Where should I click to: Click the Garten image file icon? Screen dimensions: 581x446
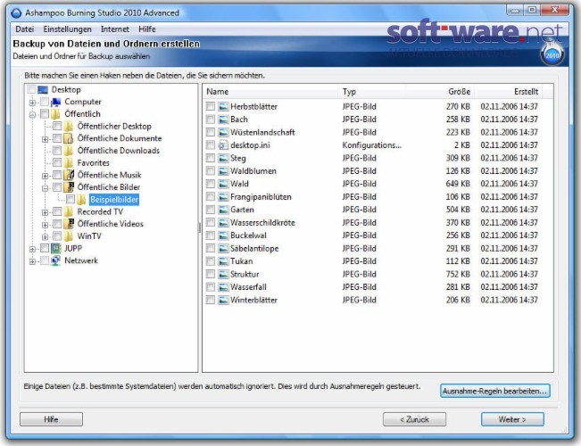tap(223, 210)
